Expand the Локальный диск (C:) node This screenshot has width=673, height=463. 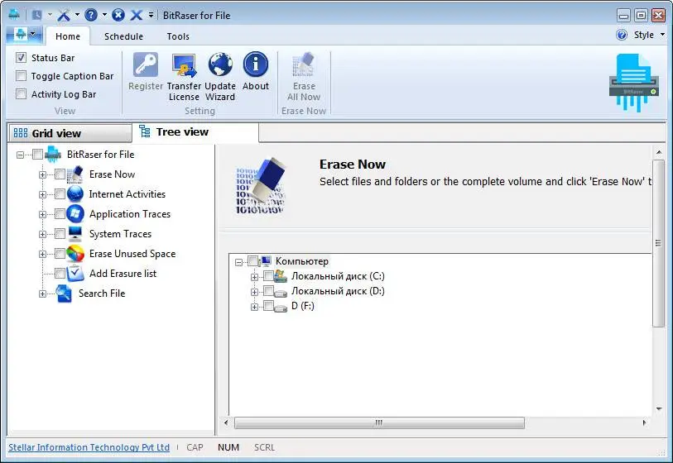[x=254, y=277]
